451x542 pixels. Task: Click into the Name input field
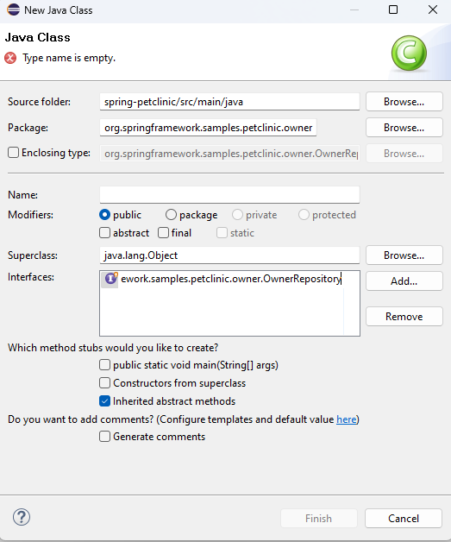click(229, 194)
